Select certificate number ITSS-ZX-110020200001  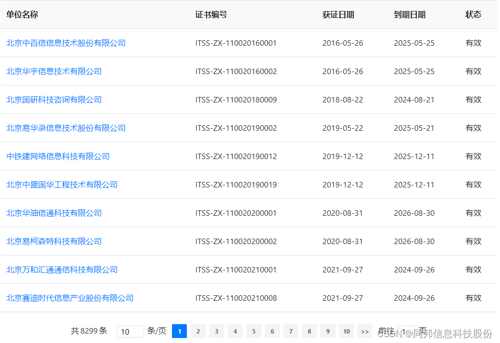(x=236, y=213)
